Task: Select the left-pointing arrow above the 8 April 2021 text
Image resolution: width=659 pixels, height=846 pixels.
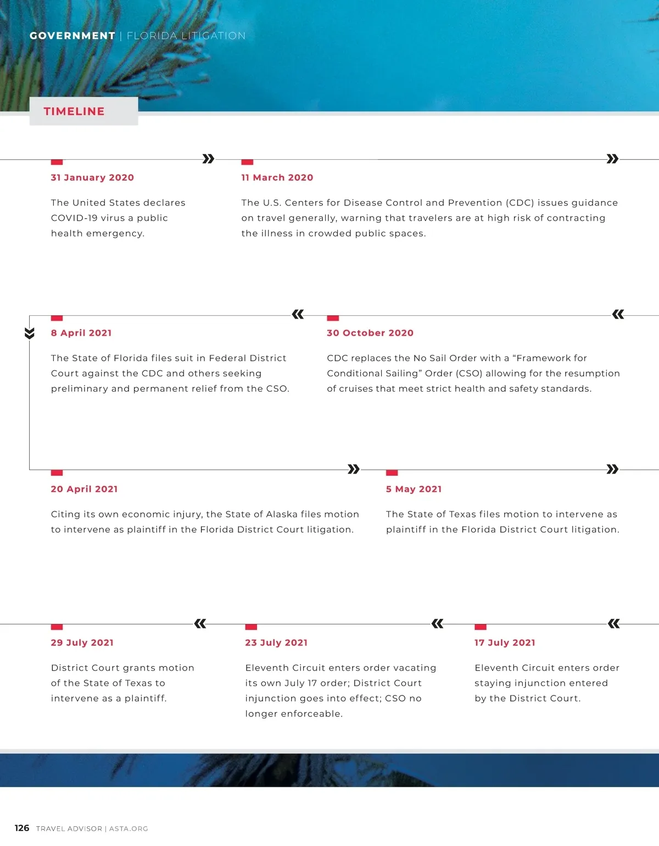Action: point(298,315)
